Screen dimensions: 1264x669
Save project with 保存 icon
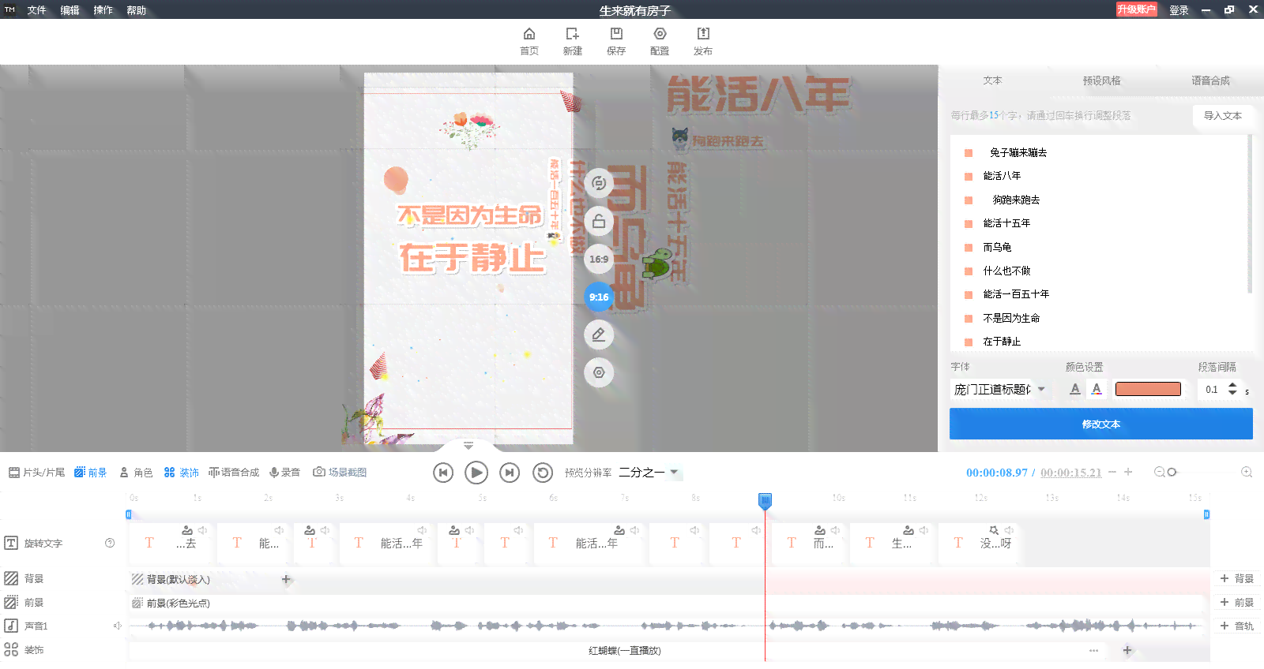tap(616, 41)
